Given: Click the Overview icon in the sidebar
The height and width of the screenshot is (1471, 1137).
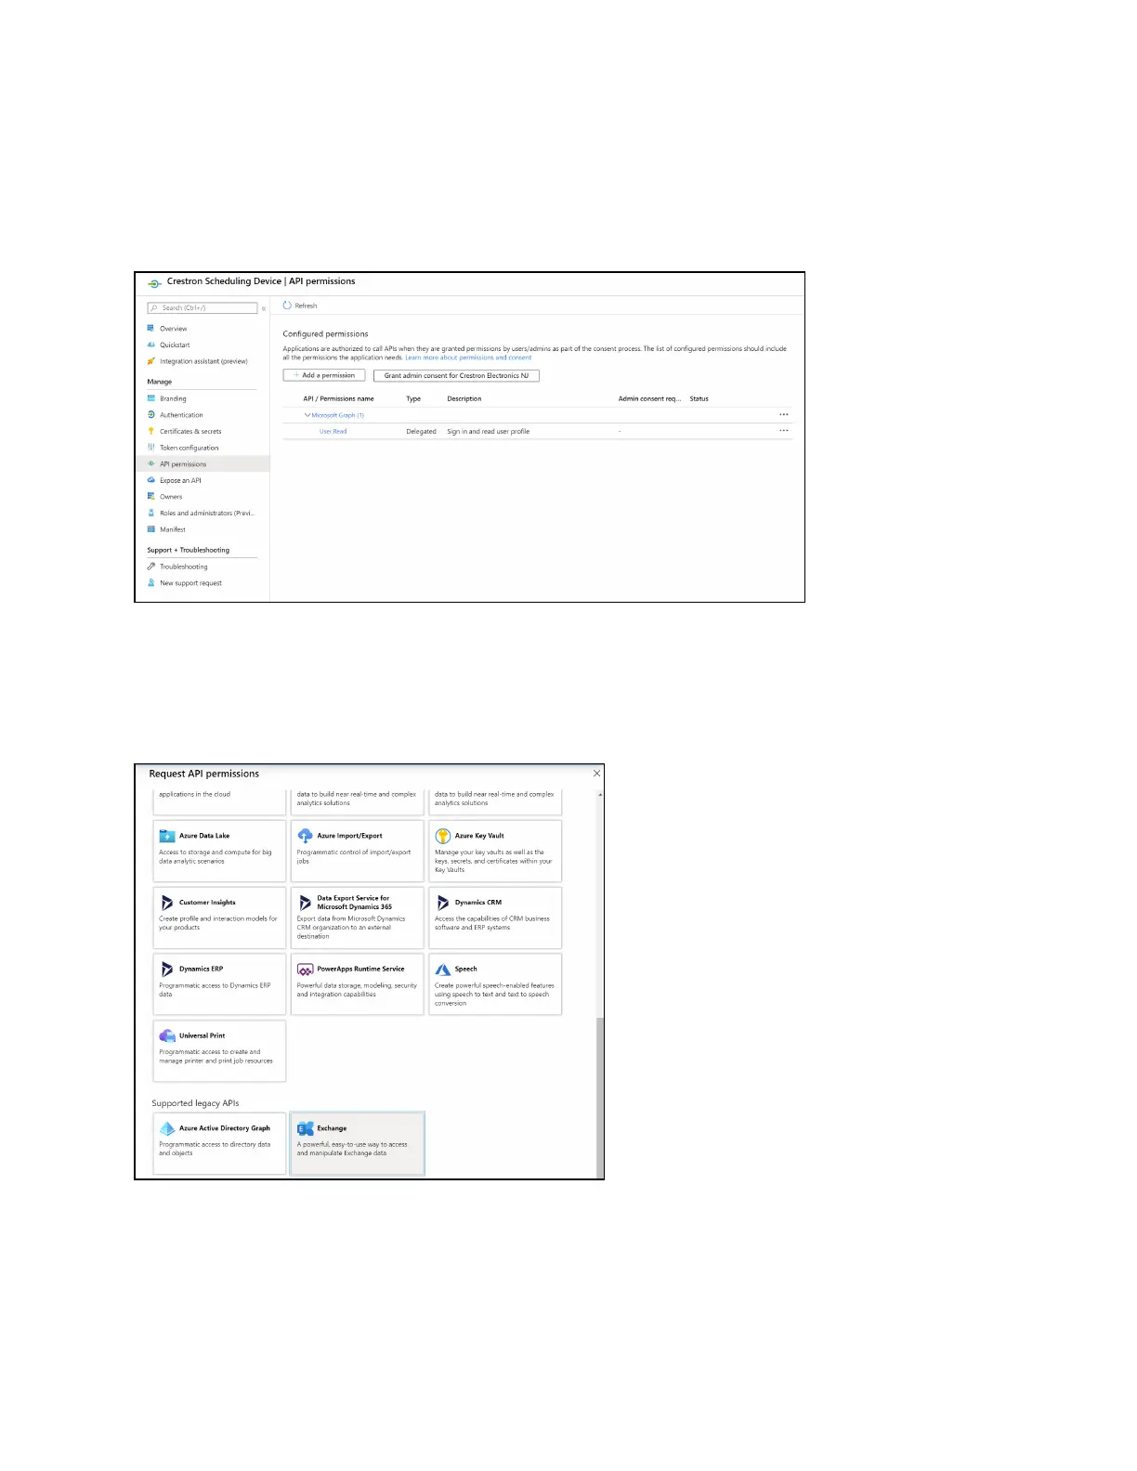Looking at the screenshot, I should click(150, 328).
